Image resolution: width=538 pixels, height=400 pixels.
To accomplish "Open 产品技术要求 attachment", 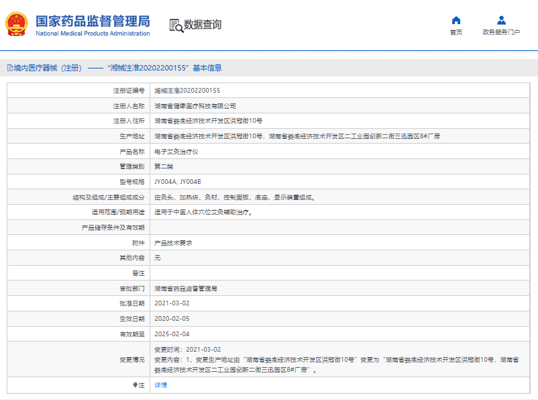I will (173, 243).
